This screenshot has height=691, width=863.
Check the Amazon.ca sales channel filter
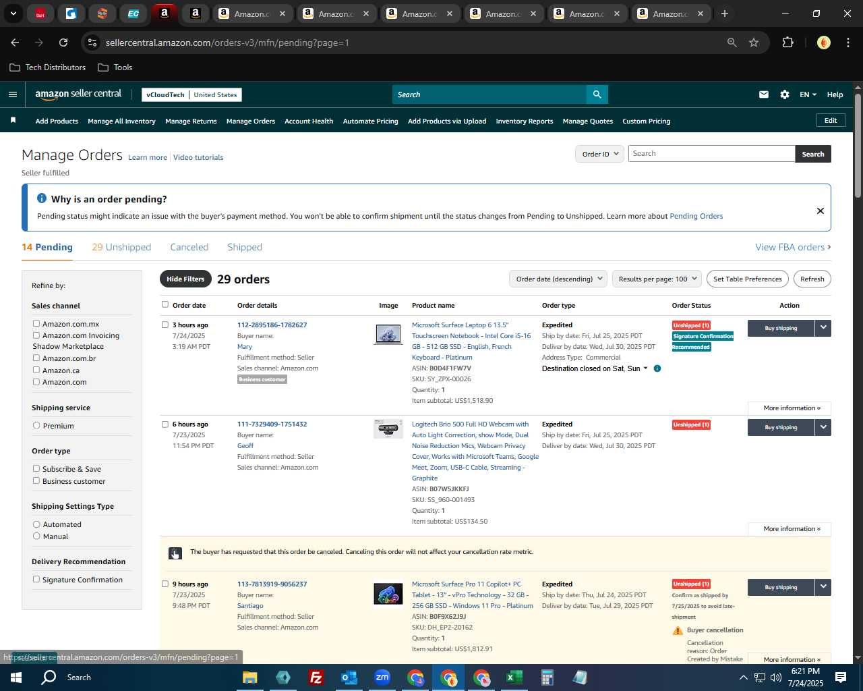36,370
